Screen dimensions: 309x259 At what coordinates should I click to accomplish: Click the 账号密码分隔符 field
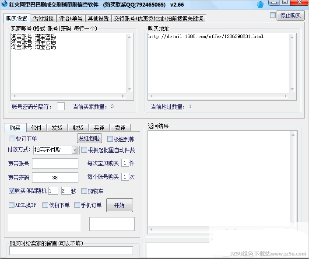61,106
